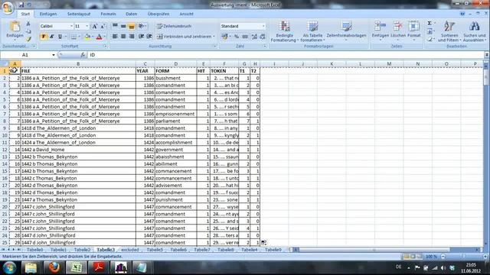Toggle top vertical alignment
Screen dimensions: 490x275
[x=115, y=26]
